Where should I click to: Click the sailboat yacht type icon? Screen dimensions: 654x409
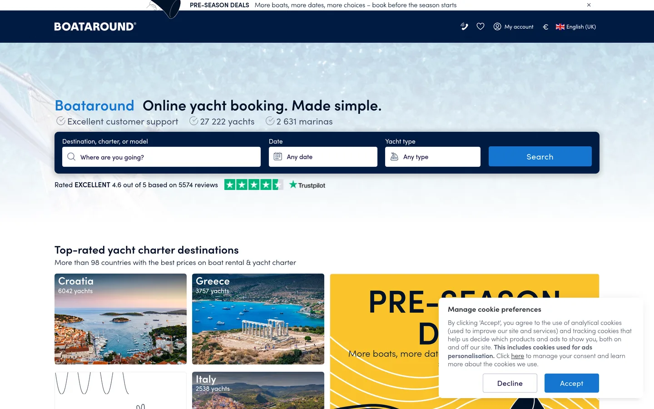point(394,157)
